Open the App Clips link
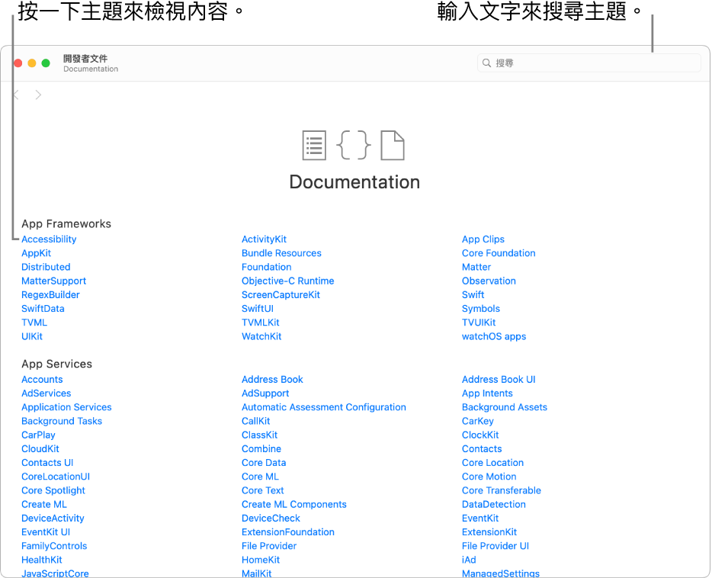The image size is (712, 578). click(483, 239)
